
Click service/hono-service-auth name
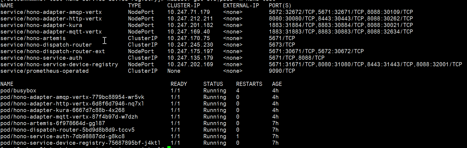[41, 58]
